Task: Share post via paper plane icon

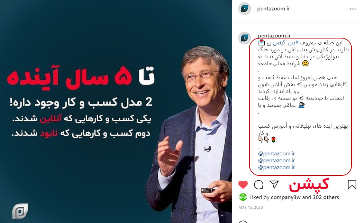Action: pyautogui.click(x=274, y=185)
